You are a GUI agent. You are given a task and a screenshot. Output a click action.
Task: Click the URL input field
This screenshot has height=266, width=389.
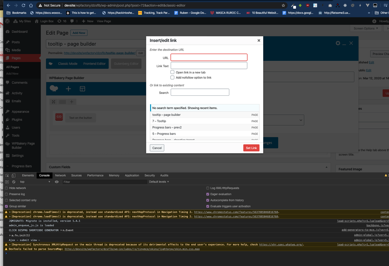(x=209, y=58)
